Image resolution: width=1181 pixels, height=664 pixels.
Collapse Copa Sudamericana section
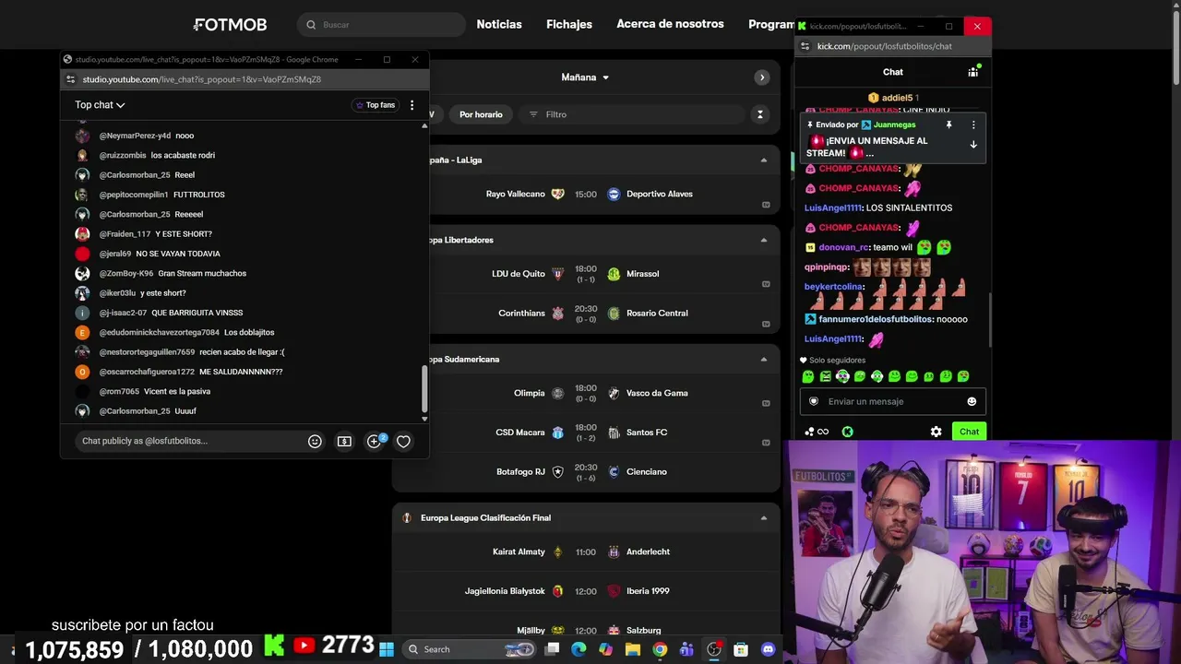(x=763, y=359)
